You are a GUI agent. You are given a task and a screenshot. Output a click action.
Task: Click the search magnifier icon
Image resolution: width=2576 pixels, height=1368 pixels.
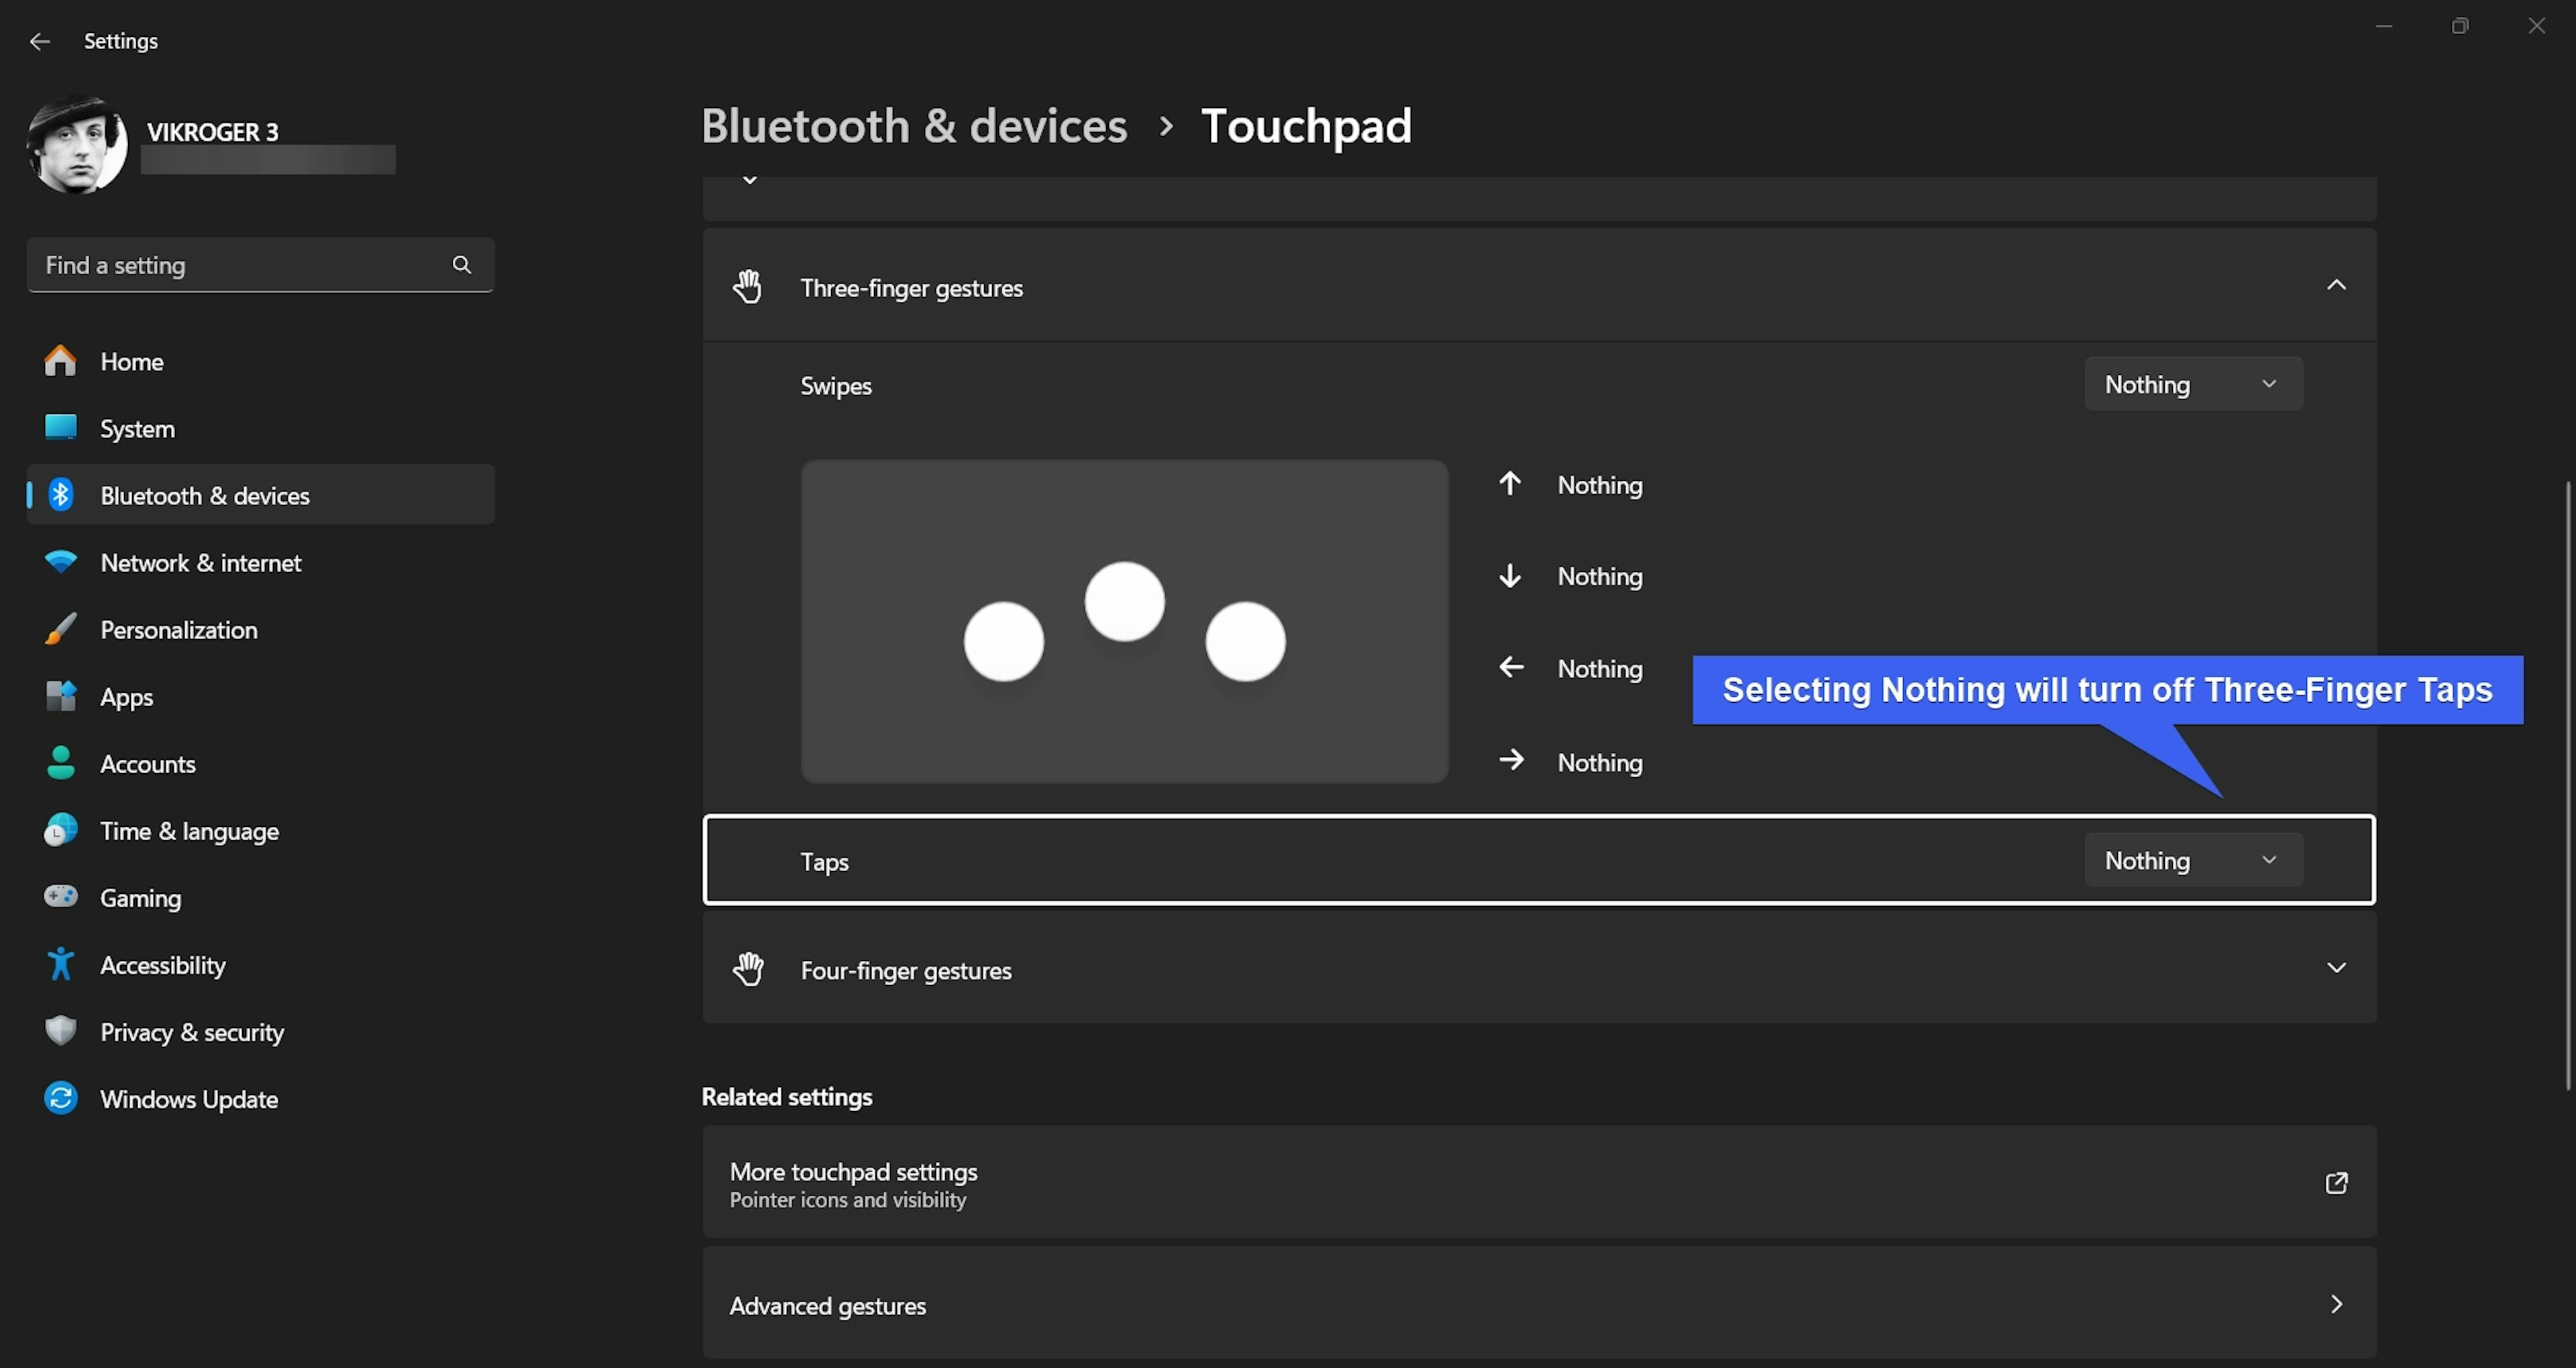pos(461,265)
